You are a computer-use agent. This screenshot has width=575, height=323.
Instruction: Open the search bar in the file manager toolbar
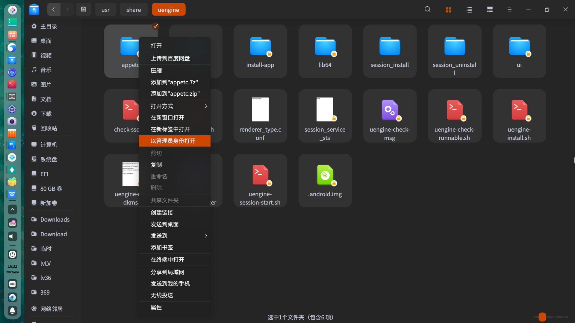click(x=427, y=9)
